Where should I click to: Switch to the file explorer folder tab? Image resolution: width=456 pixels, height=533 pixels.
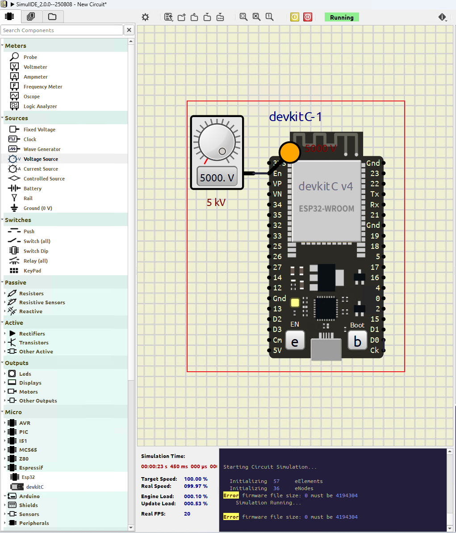coord(52,17)
